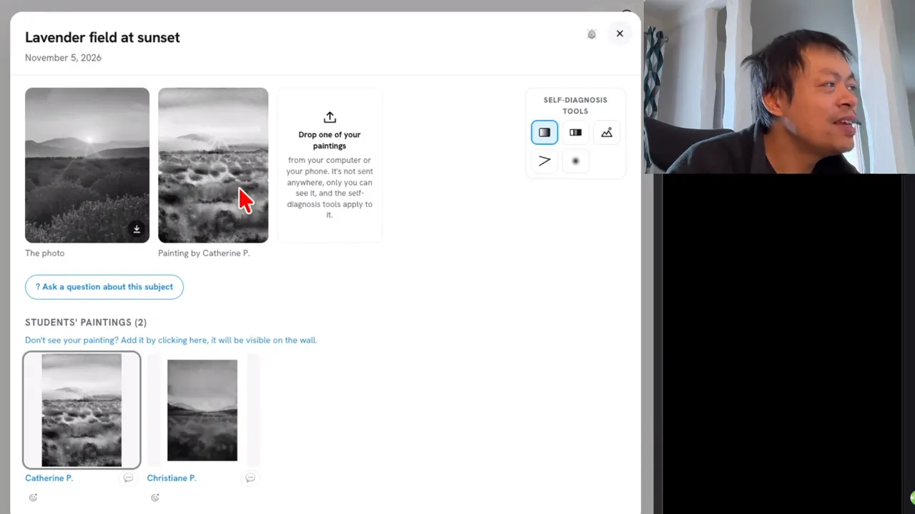Select the blur dot diagnosis tool

click(575, 161)
